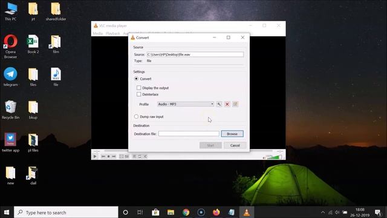Viewport: 387px width, 218px height.
Task: Click the Browse button for destination
Action: point(232,134)
